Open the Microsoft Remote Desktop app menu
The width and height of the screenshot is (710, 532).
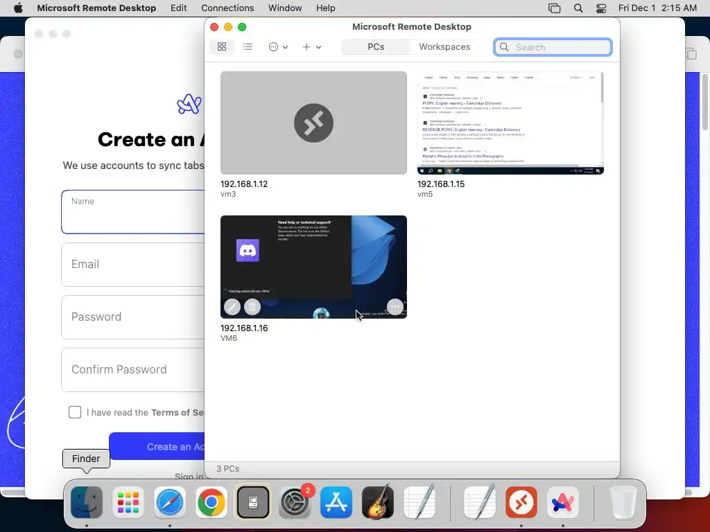96,8
